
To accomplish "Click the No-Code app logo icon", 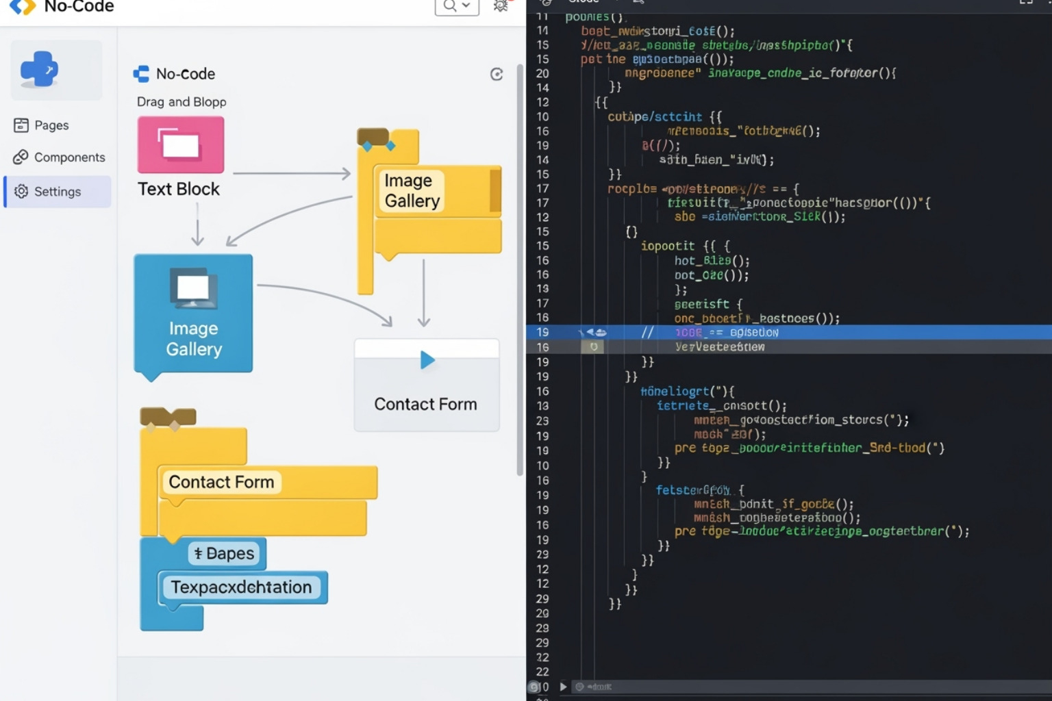I will coord(22,8).
